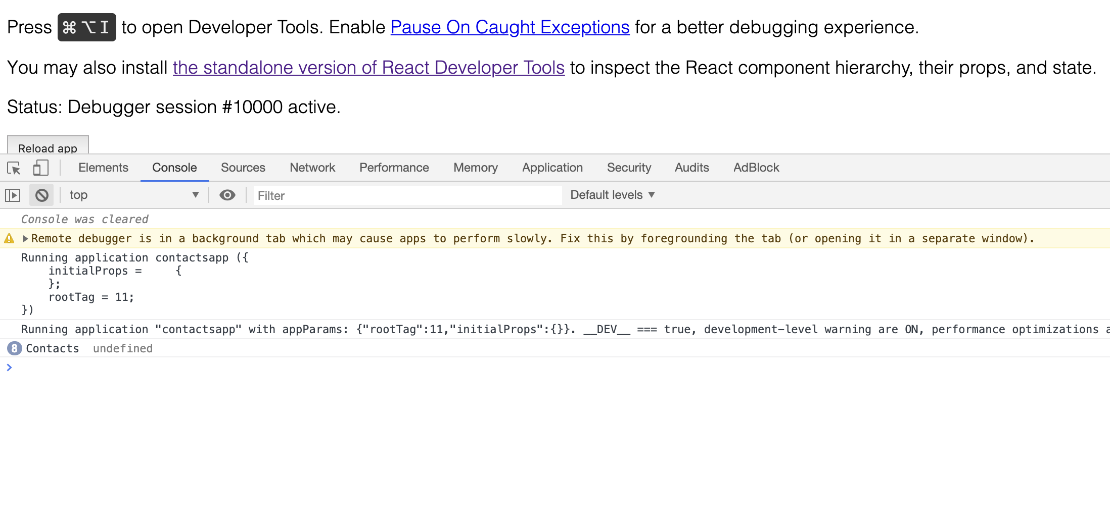Open standalone React Developer Tools link
Viewport: 1110px width, 529px height.
tap(368, 68)
